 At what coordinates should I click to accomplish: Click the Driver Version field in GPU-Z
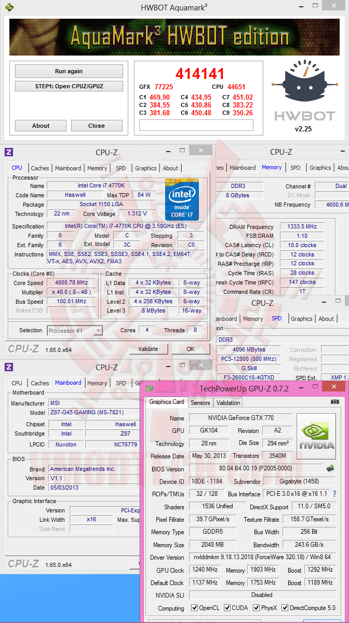[262, 557]
